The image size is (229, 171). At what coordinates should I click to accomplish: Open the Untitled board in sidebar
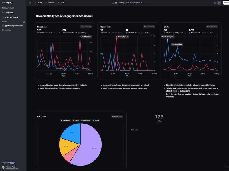(8, 30)
